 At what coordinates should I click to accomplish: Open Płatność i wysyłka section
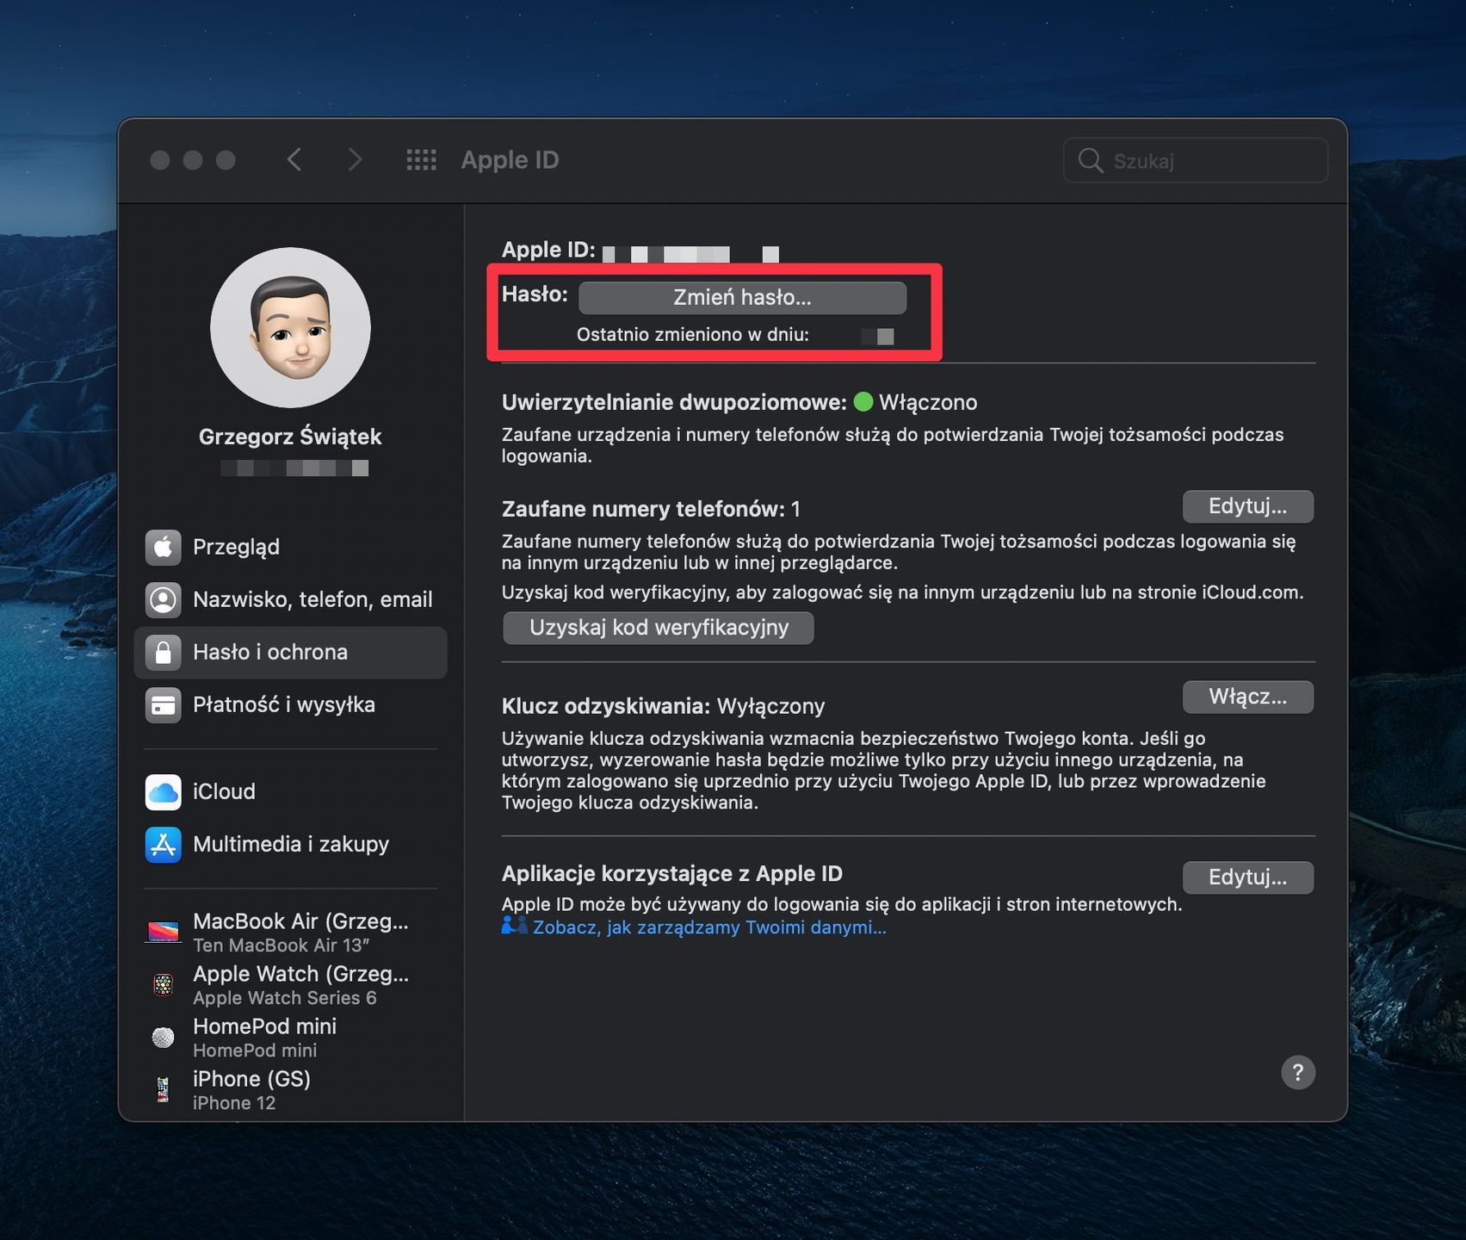[x=291, y=704]
